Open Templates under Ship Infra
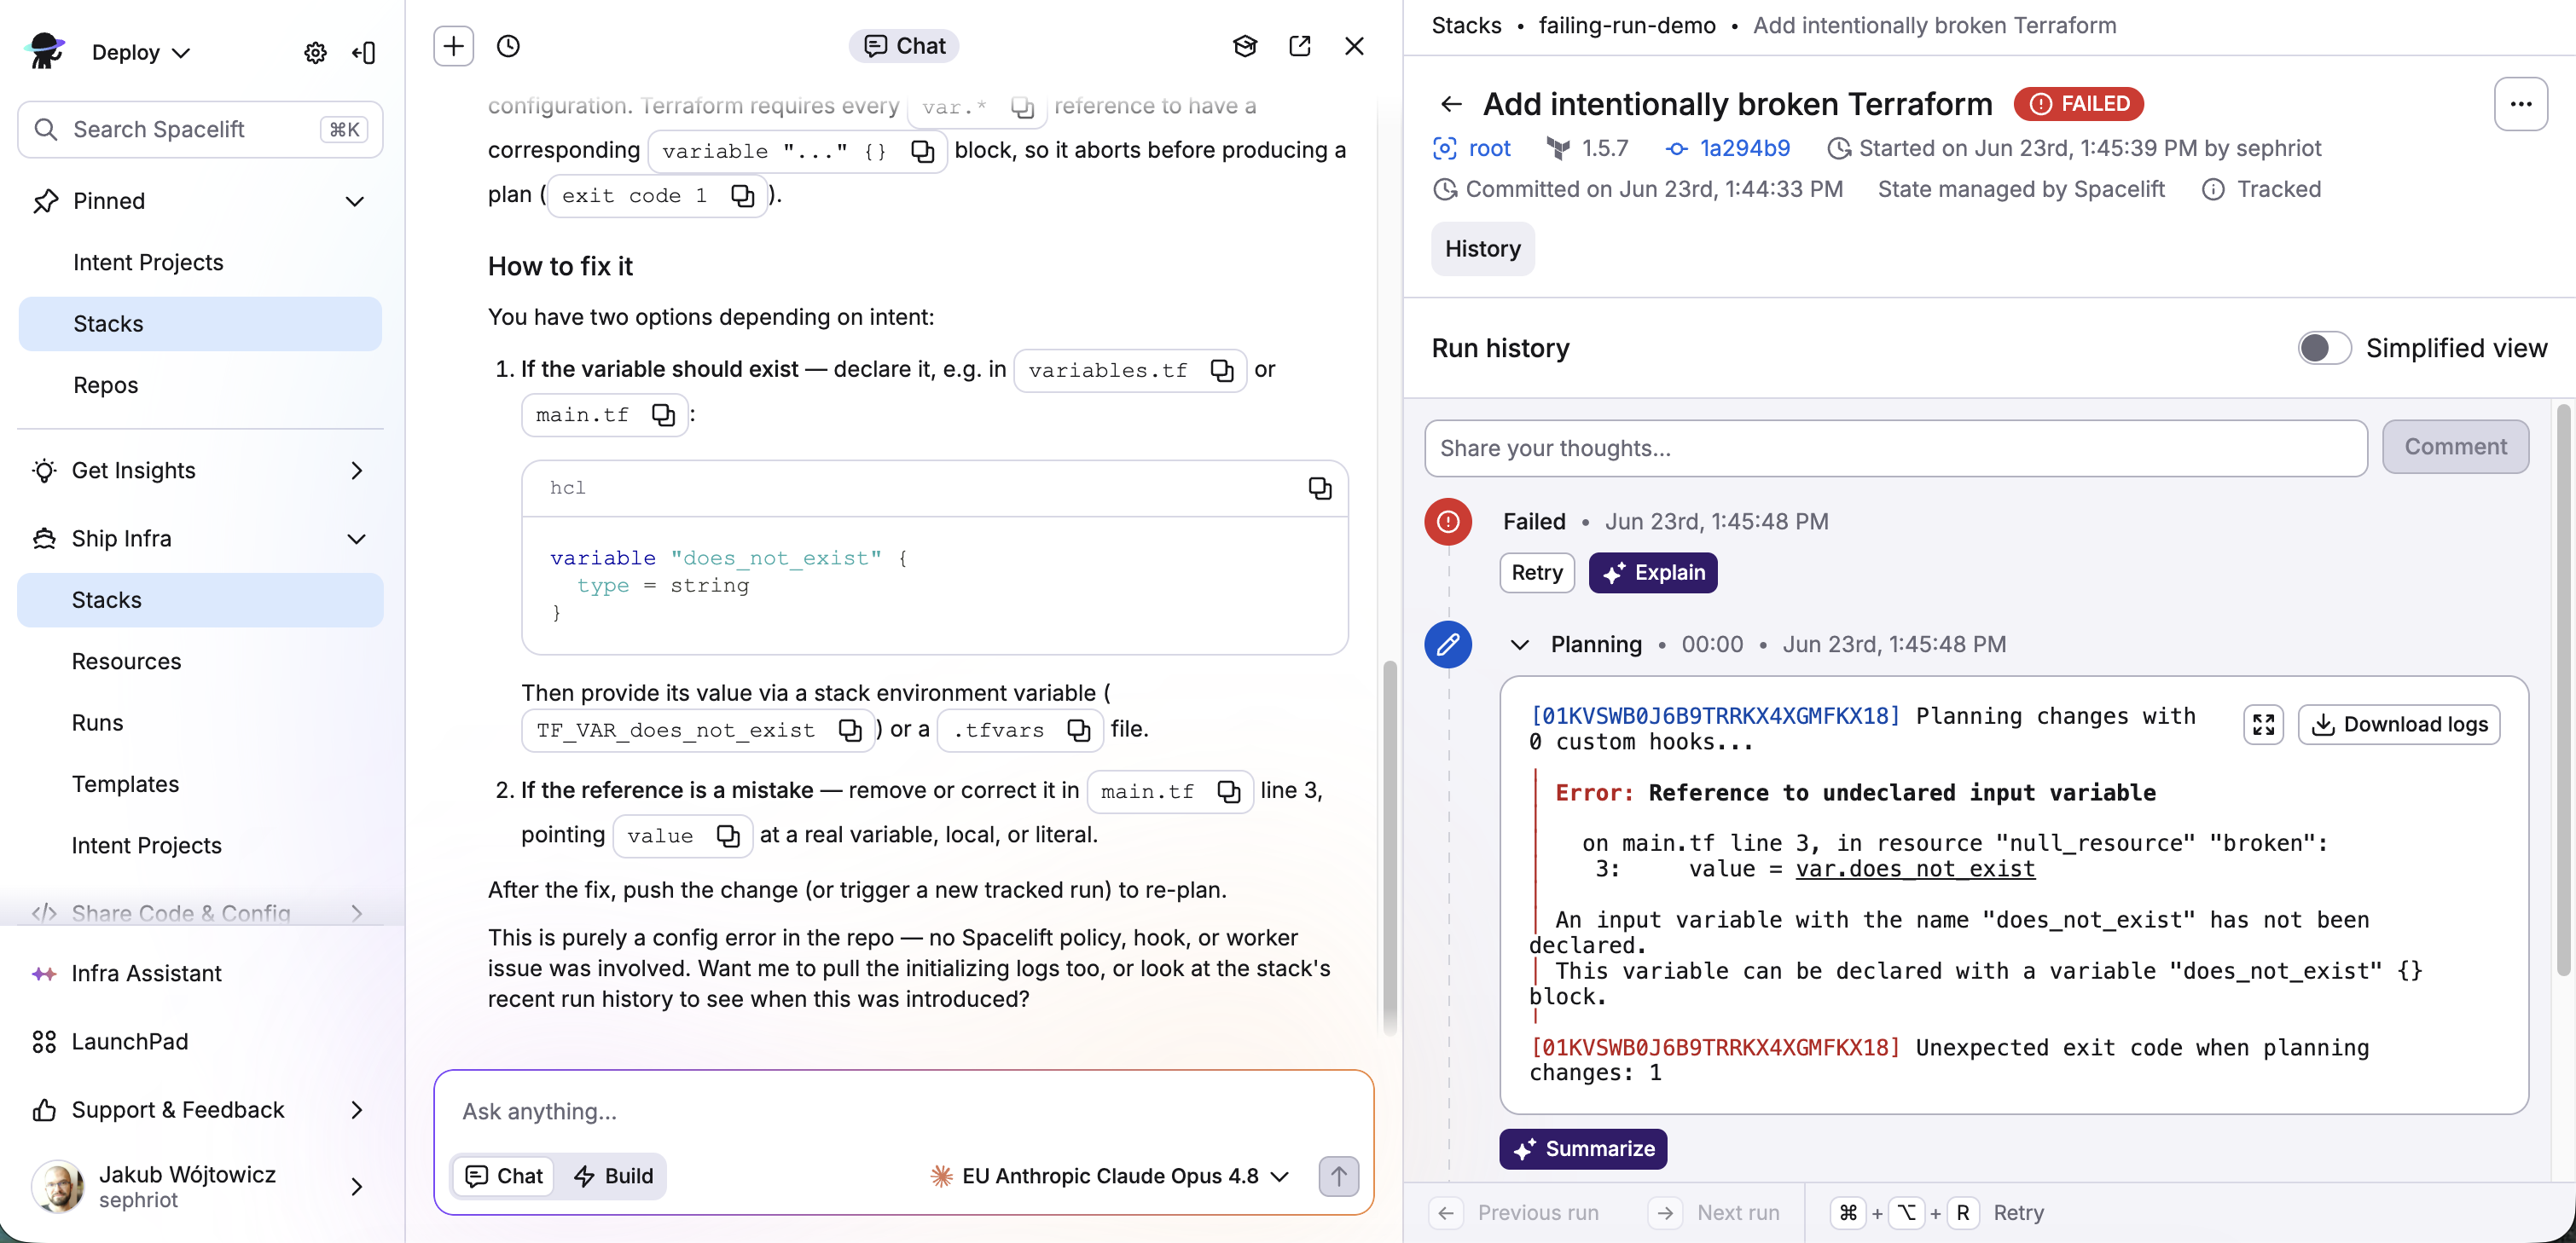Viewport: 2576px width, 1243px height. [x=200, y=784]
